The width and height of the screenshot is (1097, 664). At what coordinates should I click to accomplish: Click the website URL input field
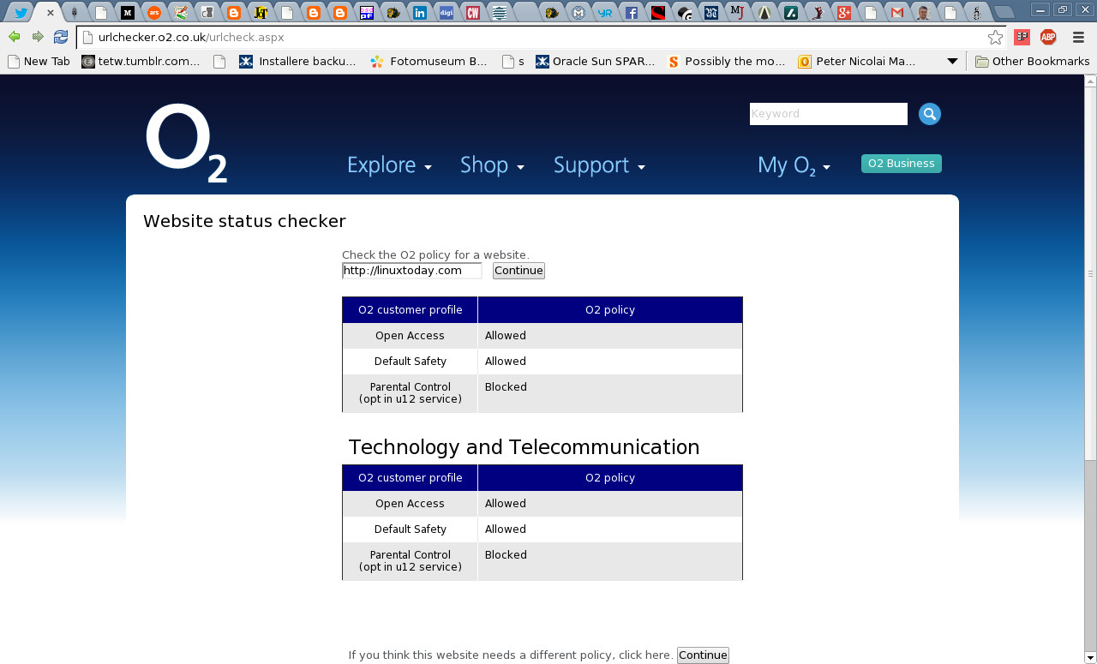click(x=412, y=271)
